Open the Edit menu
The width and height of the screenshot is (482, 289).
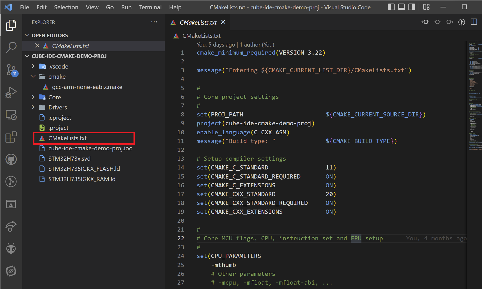click(x=42, y=7)
